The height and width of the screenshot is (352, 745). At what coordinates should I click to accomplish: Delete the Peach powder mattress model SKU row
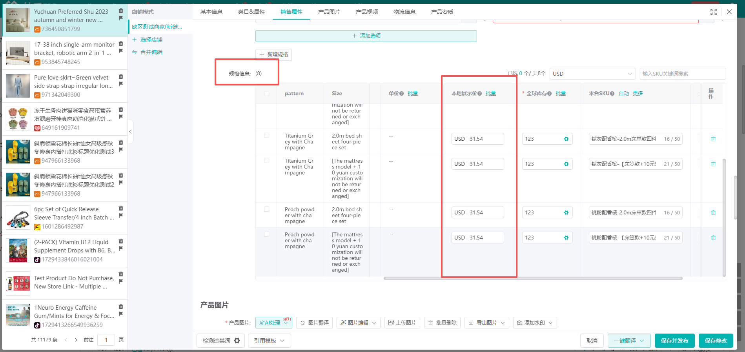pos(713,238)
